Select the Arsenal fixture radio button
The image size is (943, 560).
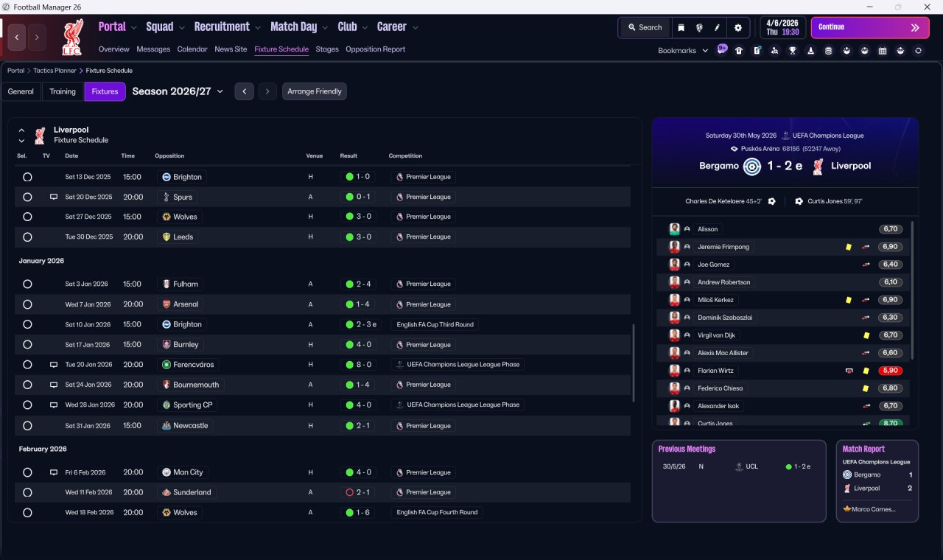coord(27,304)
